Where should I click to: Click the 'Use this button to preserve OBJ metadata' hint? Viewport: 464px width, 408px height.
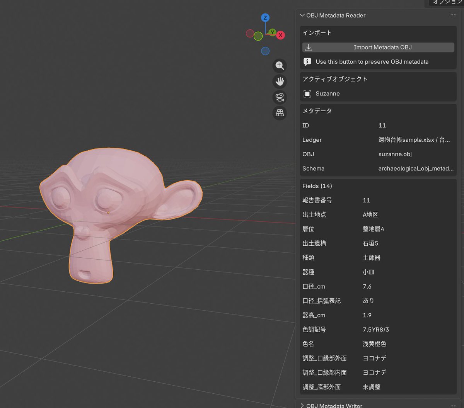pyautogui.click(x=372, y=62)
